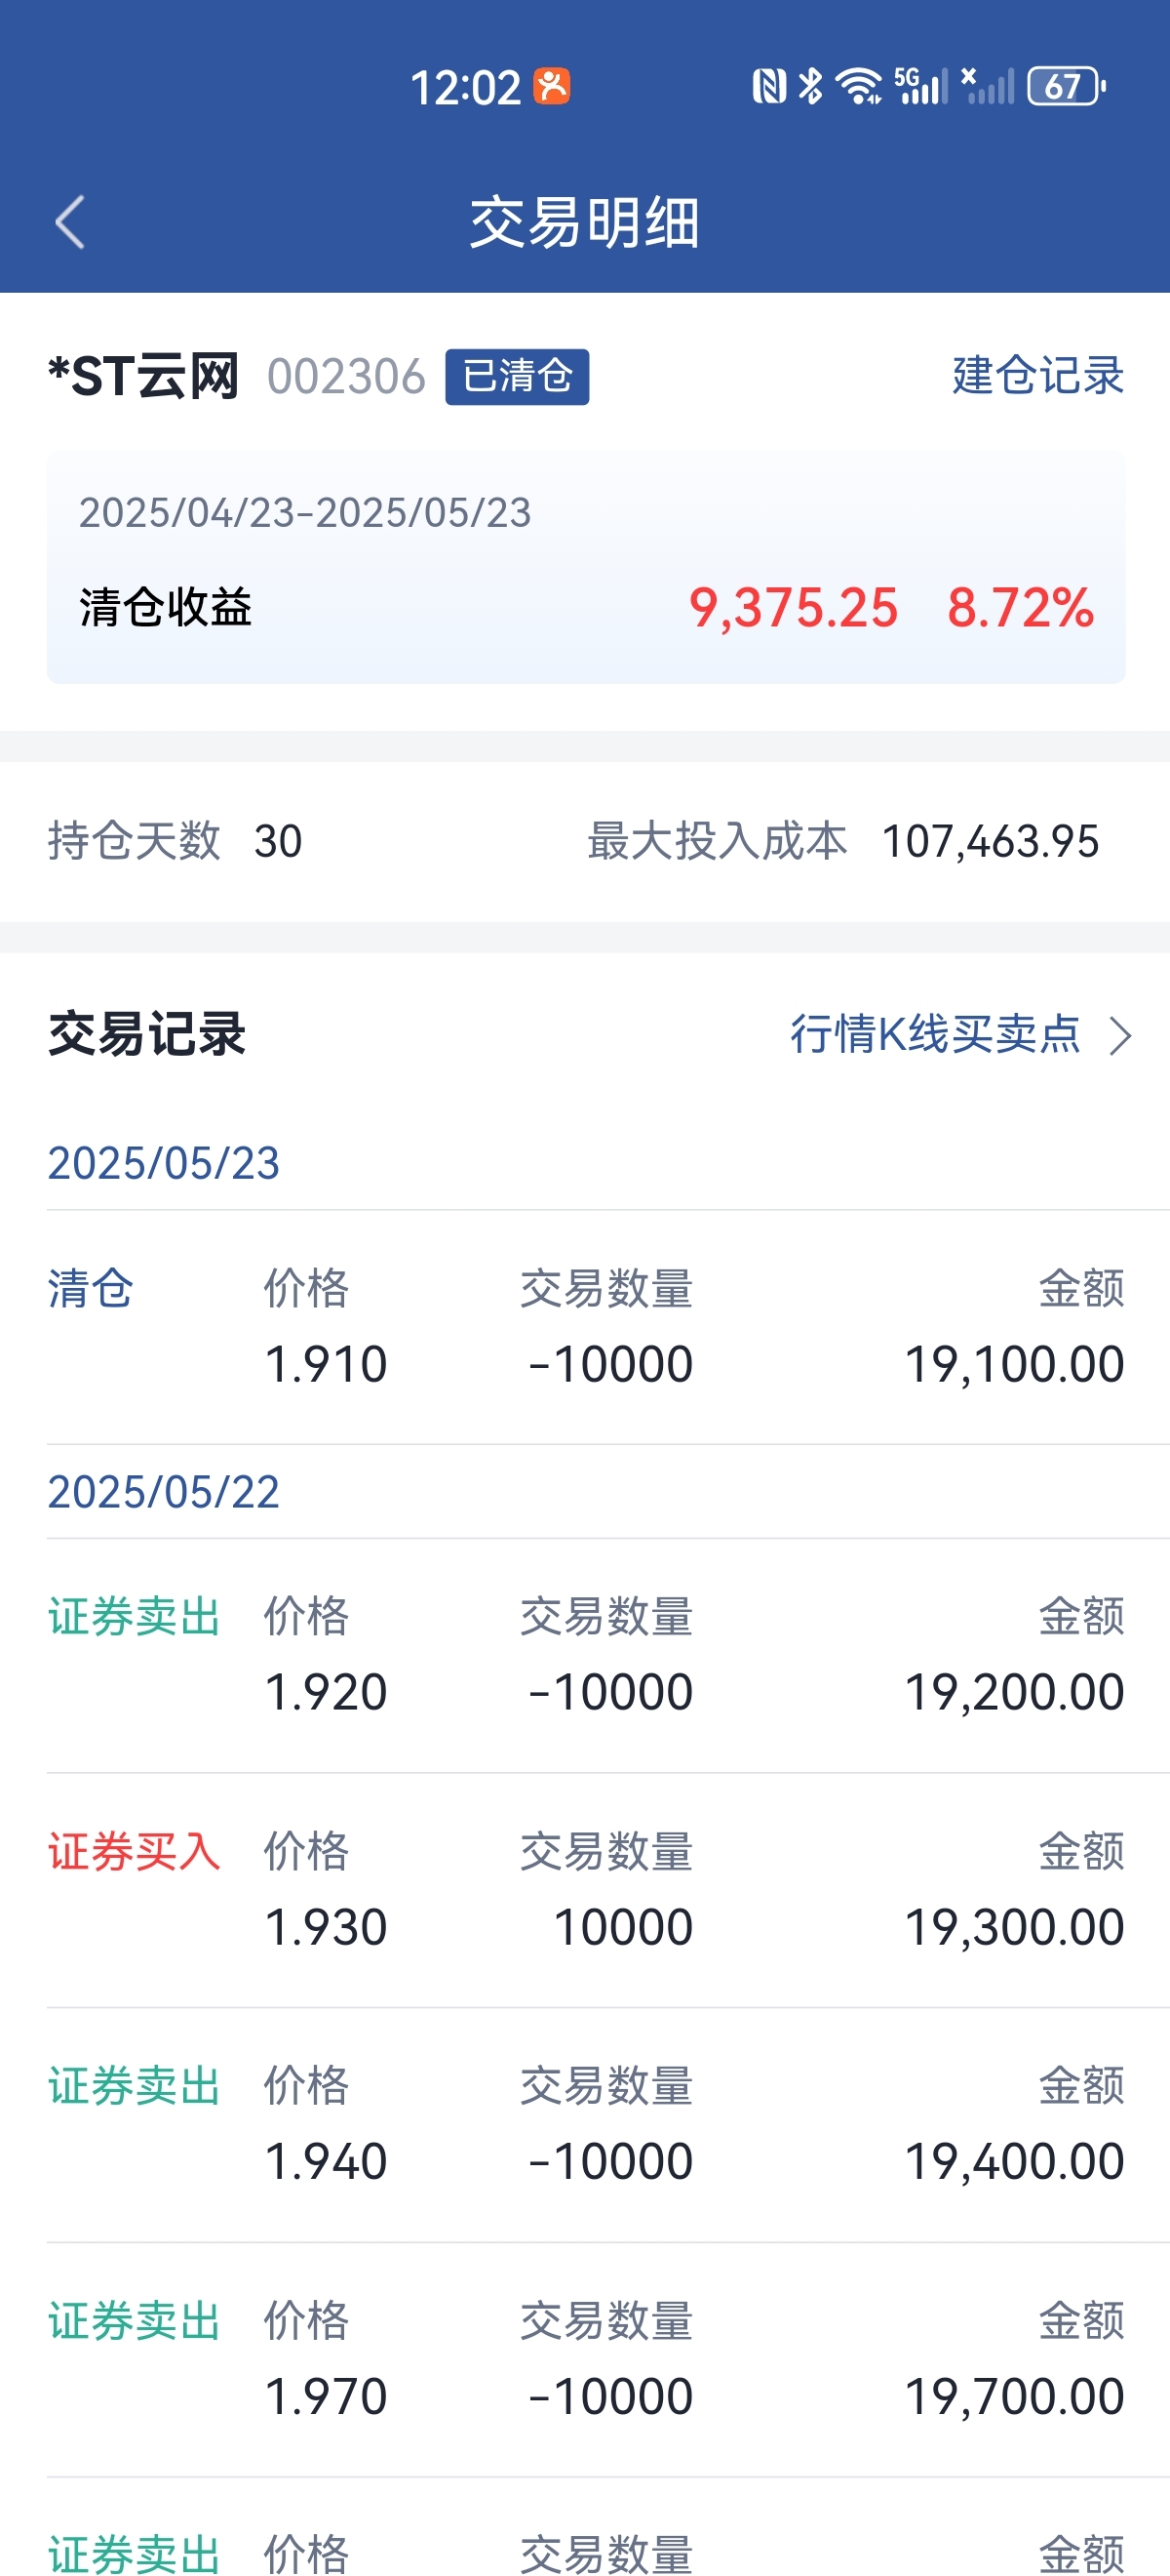Image resolution: width=1170 pixels, height=2576 pixels.
Task: Tap the 已清仓 status badge
Action: pos(517,377)
